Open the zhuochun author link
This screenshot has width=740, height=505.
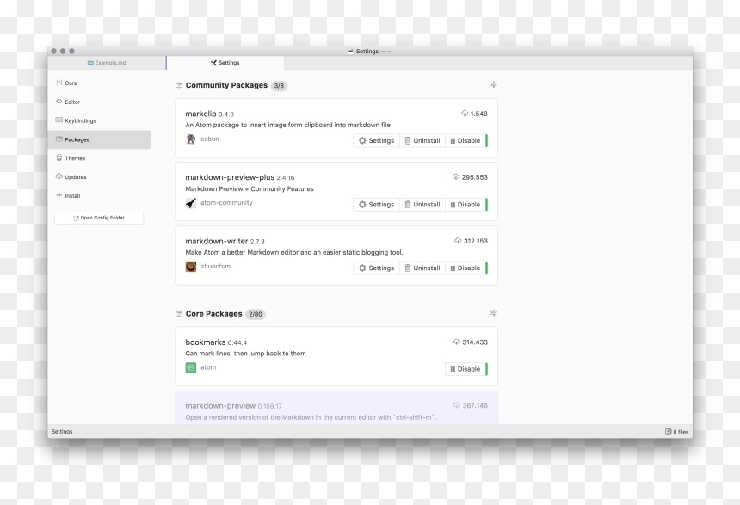pyautogui.click(x=216, y=266)
